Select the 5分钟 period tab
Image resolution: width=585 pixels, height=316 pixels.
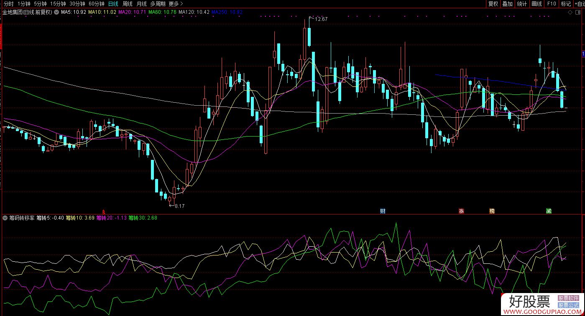point(41,4)
